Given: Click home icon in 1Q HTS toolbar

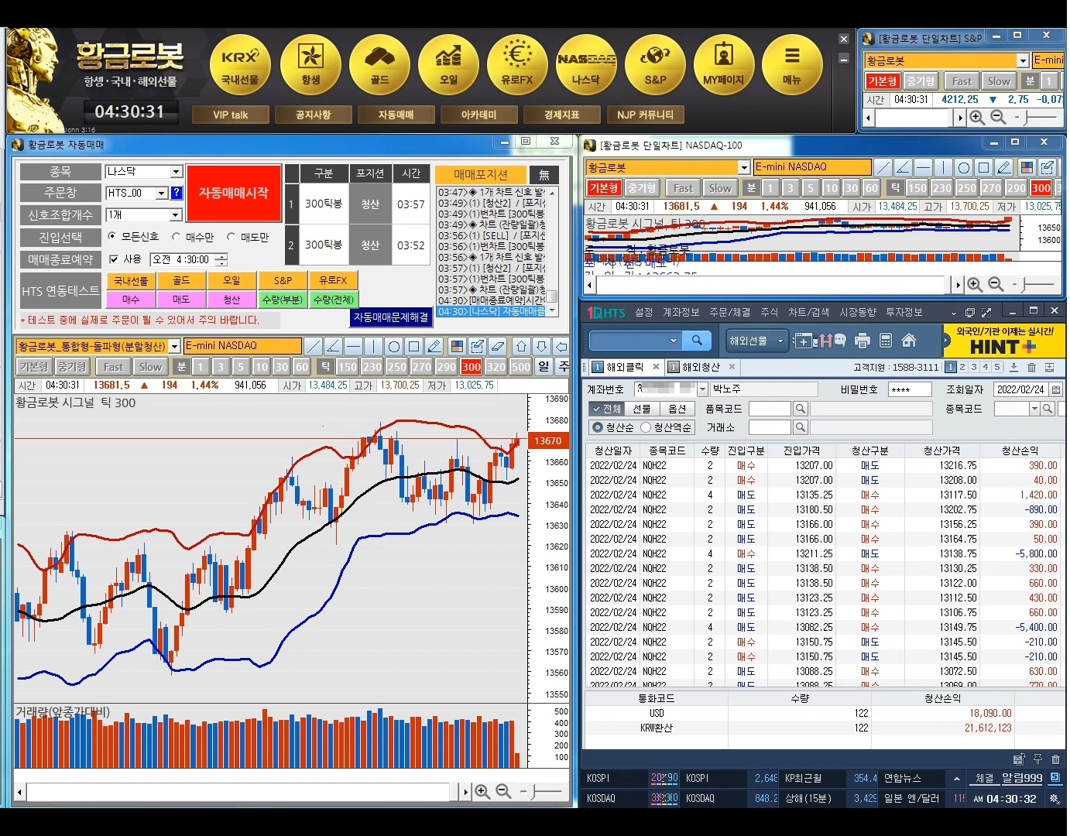Looking at the screenshot, I should point(909,341).
